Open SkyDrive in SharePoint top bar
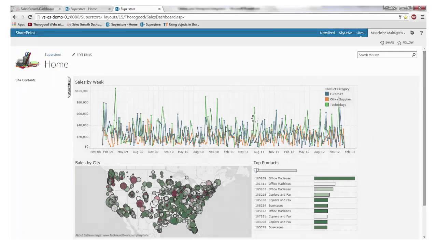 345,33
